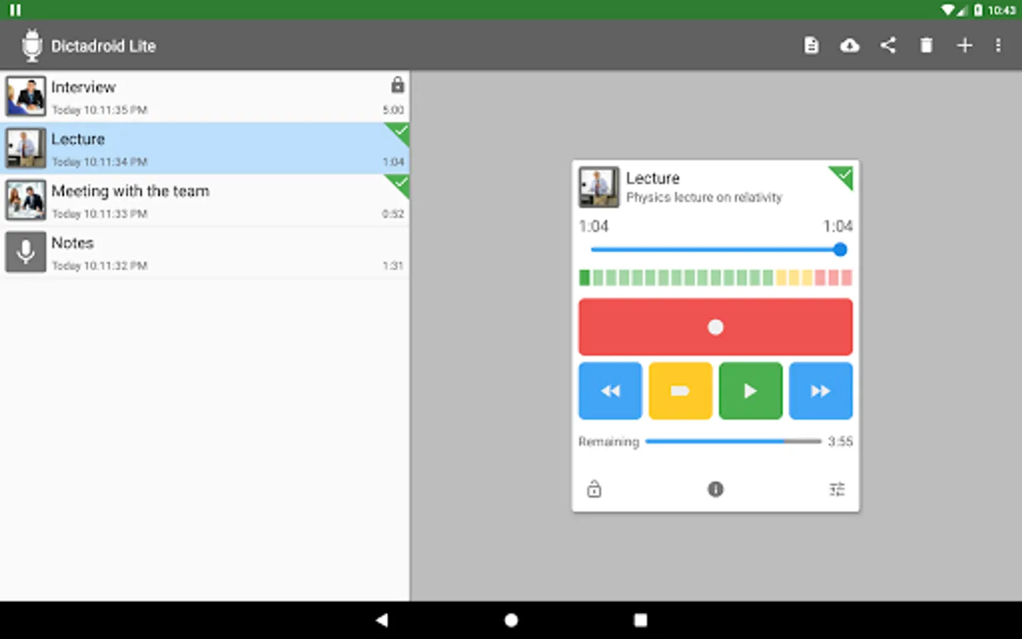Select the Lecture recording in list
Viewport: 1022px width, 639px height.
pos(204,148)
